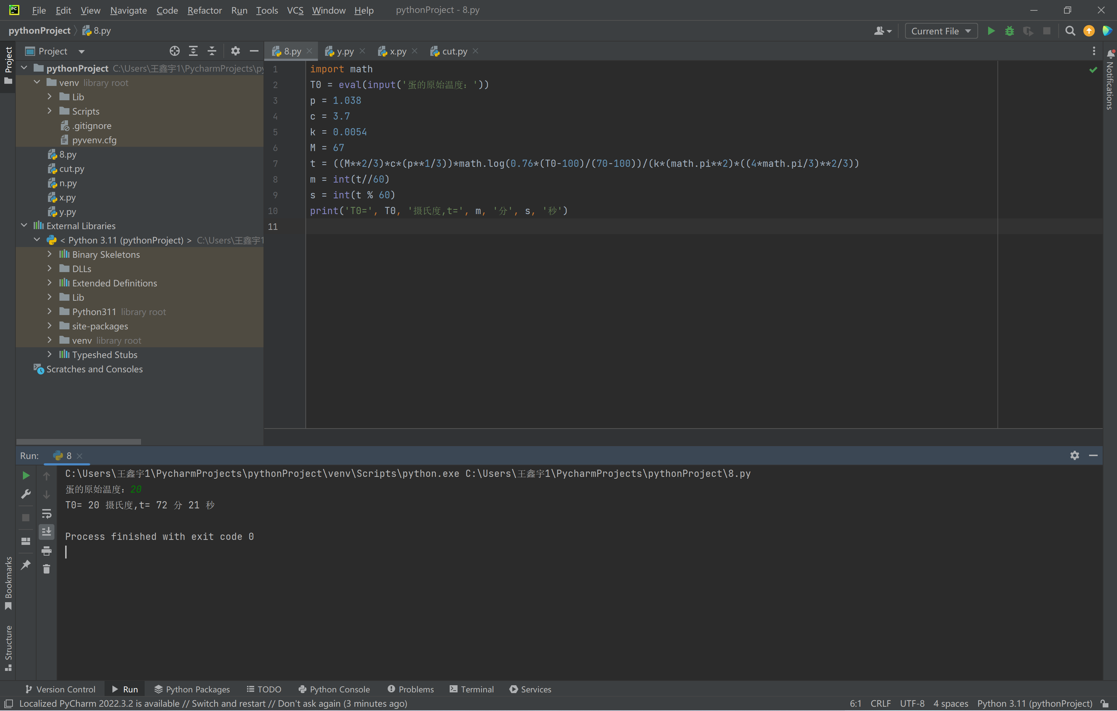Rerun script with Run panel play icon
This screenshot has height=711, width=1117.
pos(26,475)
